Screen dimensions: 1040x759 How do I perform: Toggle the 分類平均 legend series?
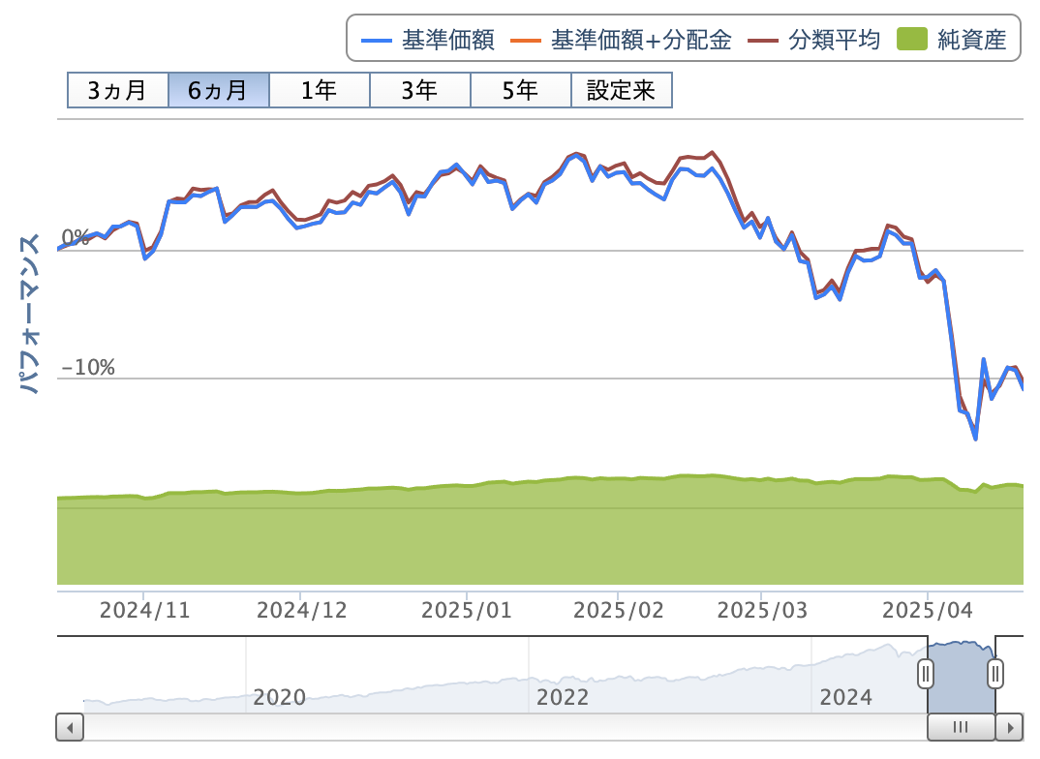tap(813, 40)
